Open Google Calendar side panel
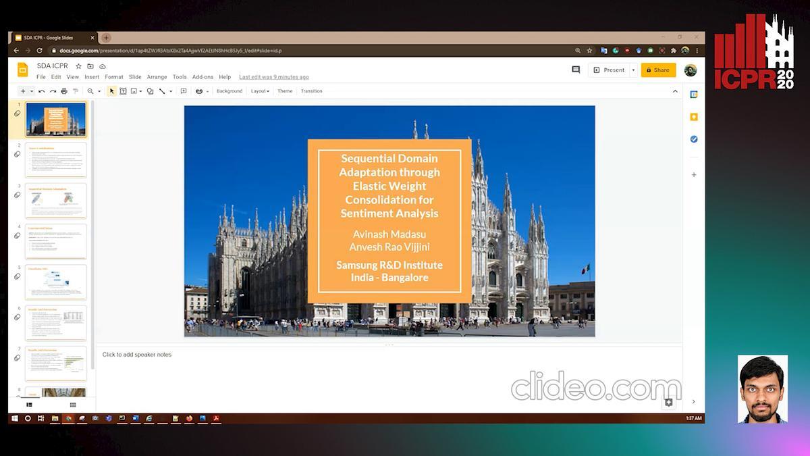 pyautogui.click(x=694, y=95)
